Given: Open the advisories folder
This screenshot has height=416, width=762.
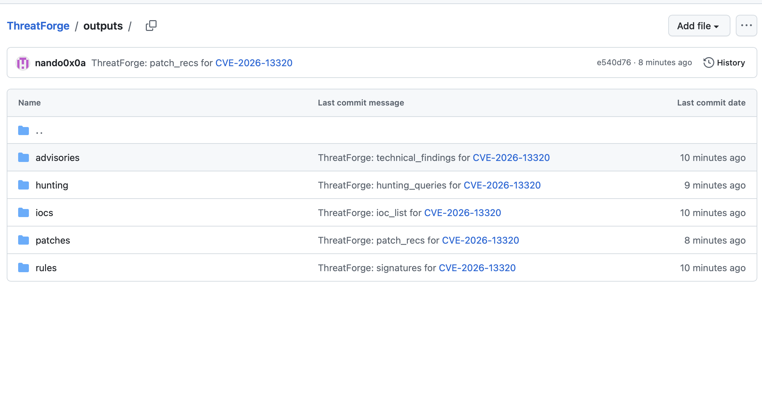Looking at the screenshot, I should [57, 158].
